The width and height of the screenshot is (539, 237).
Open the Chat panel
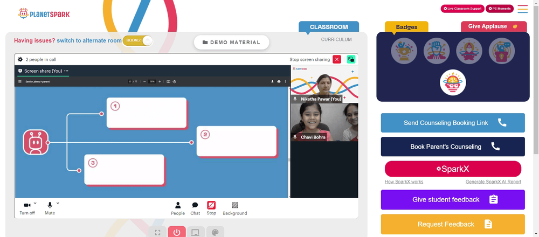click(195, 208)
